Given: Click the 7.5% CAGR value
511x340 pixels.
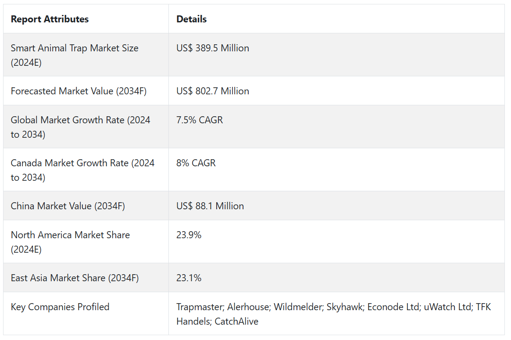Looking at the screenshot, I should click(200, 120).
